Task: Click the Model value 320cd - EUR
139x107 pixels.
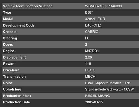Action: (95, 19)
